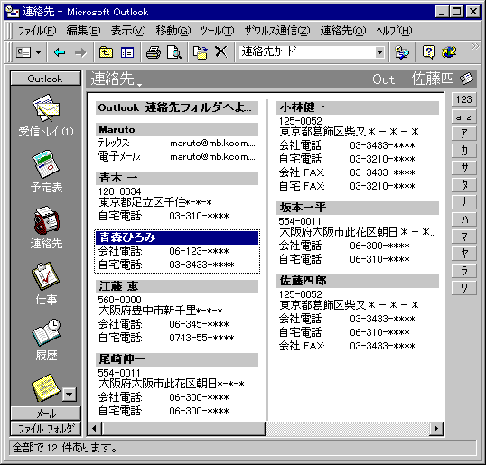Go back with the left arrow

tap(60, 52)
